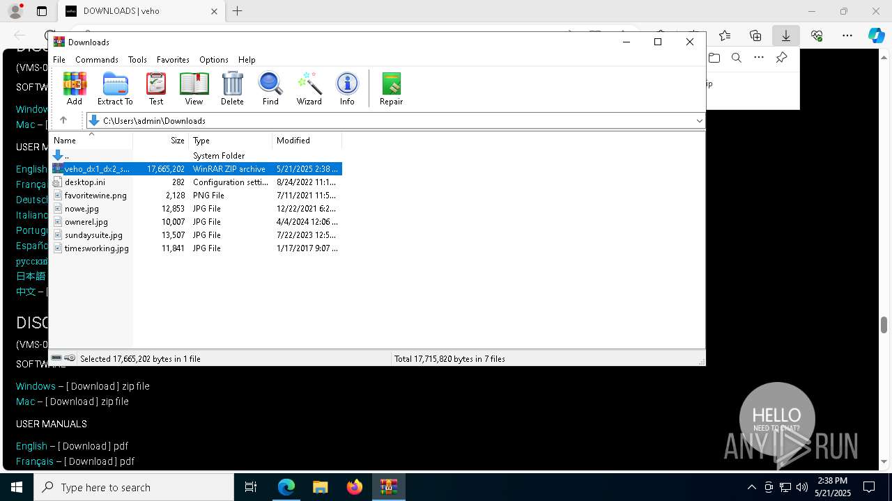Open Edge favorites star icon
The width and height of the screenshot is (892, 501).
pyautogui.click(x=725, y=35)
